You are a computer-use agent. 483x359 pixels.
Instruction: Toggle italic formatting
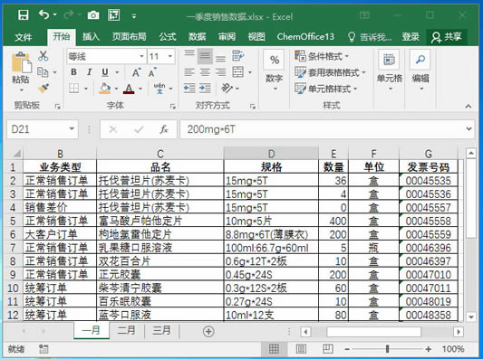(x=90, y=72)
